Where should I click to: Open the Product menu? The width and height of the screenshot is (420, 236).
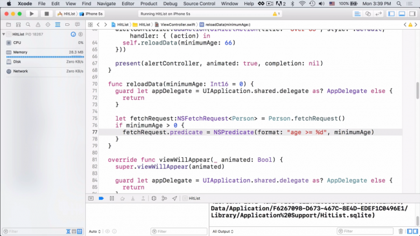149,3
